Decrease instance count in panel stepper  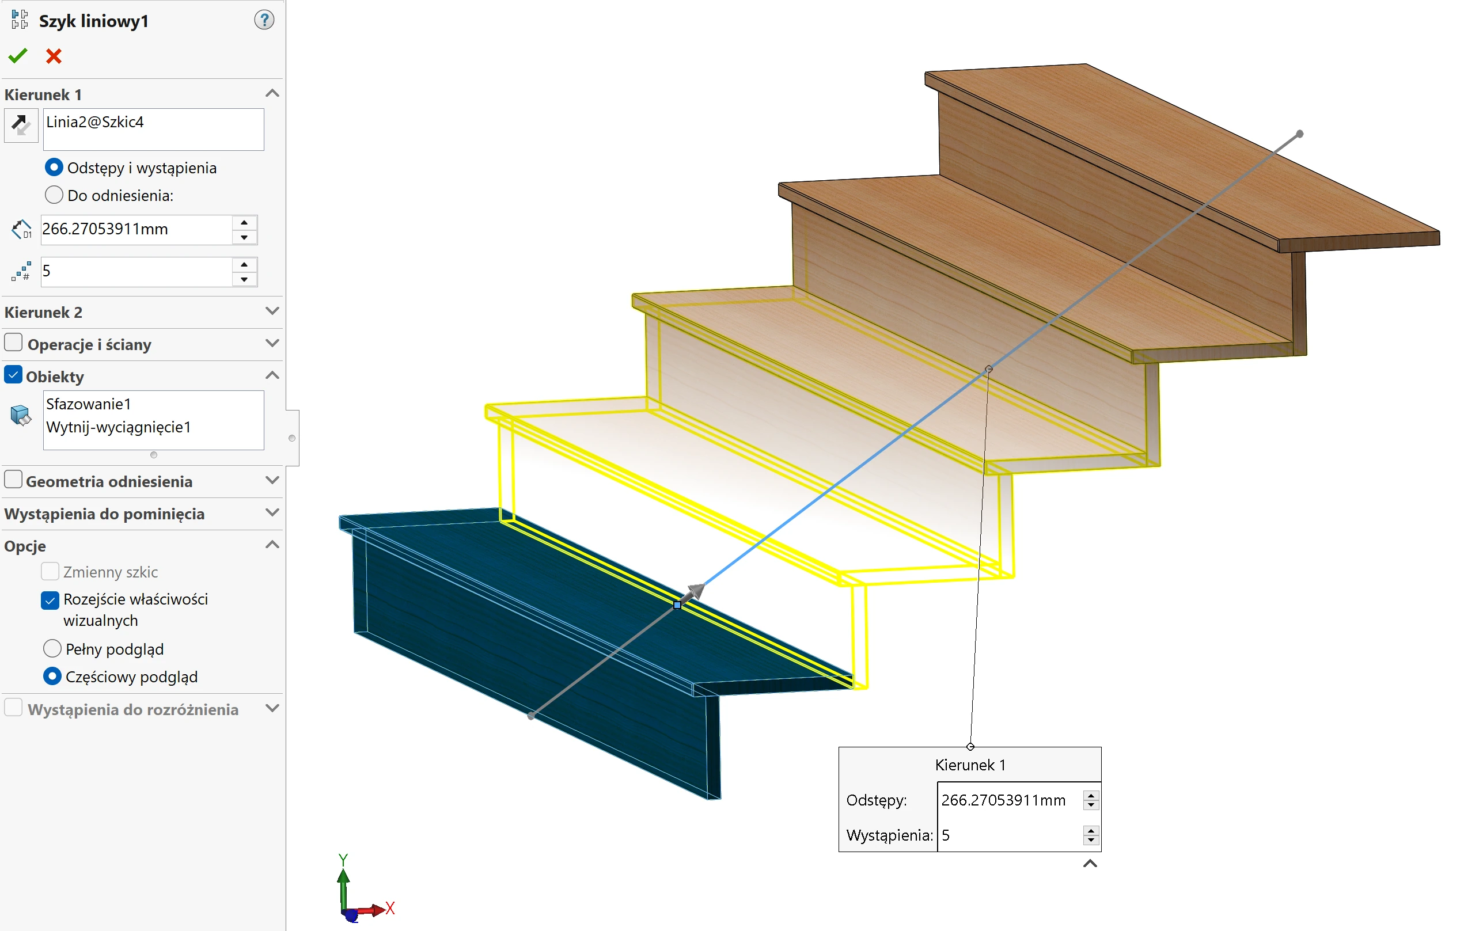coord(244,280)
